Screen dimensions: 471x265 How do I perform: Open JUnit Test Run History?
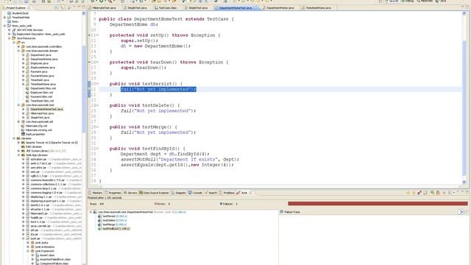450,193
